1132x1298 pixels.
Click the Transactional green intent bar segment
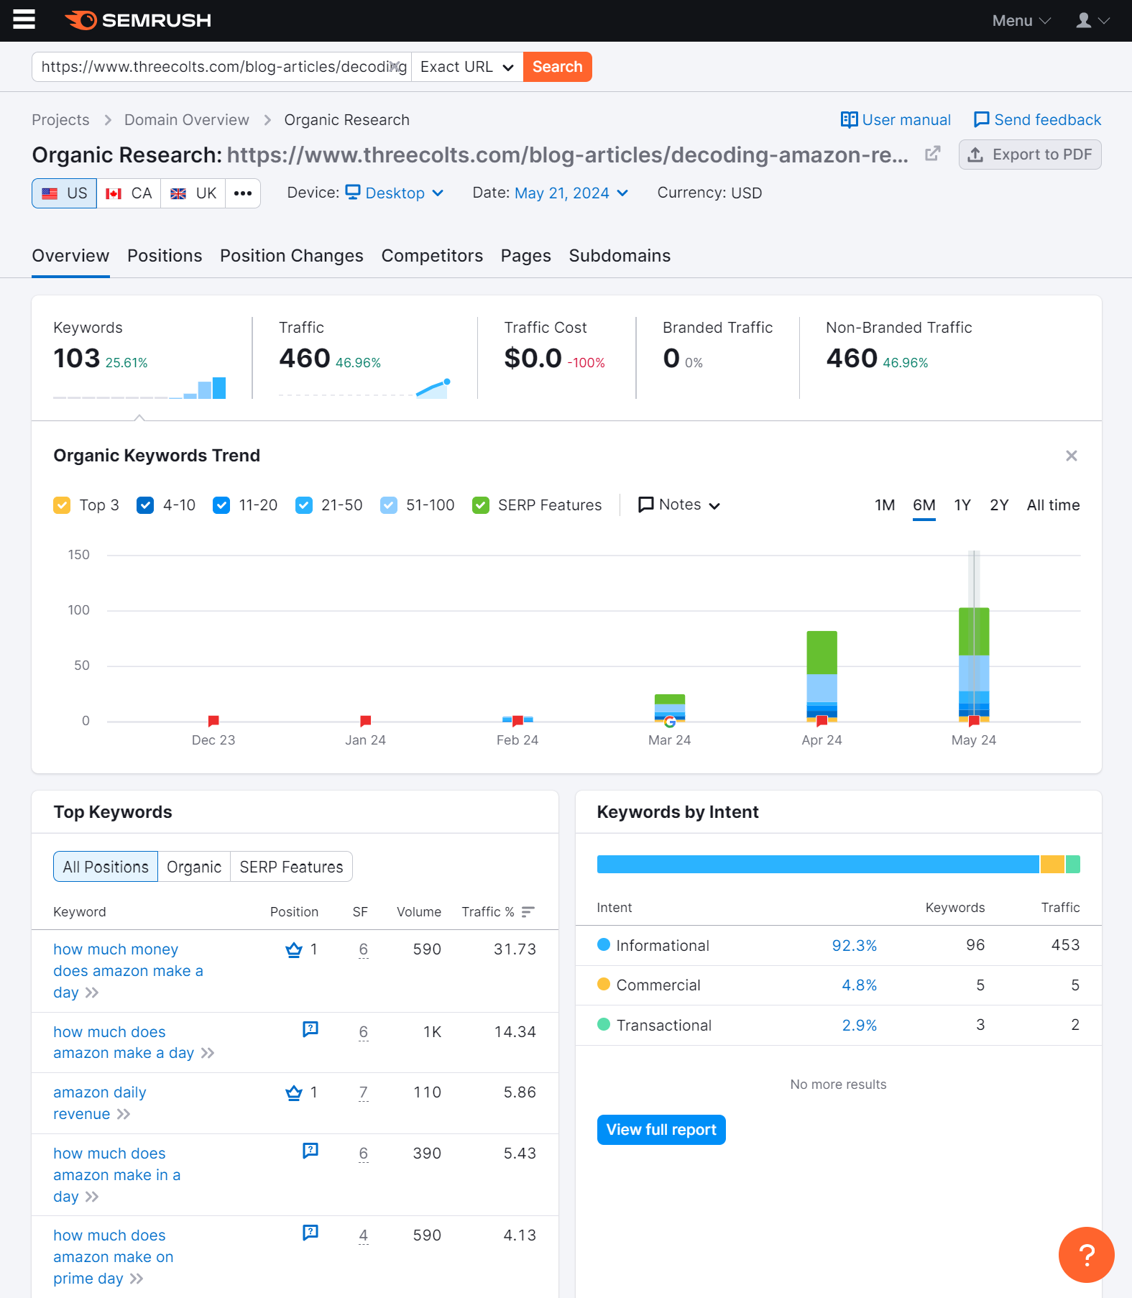pyautogui.click(x=1073, y=865)
